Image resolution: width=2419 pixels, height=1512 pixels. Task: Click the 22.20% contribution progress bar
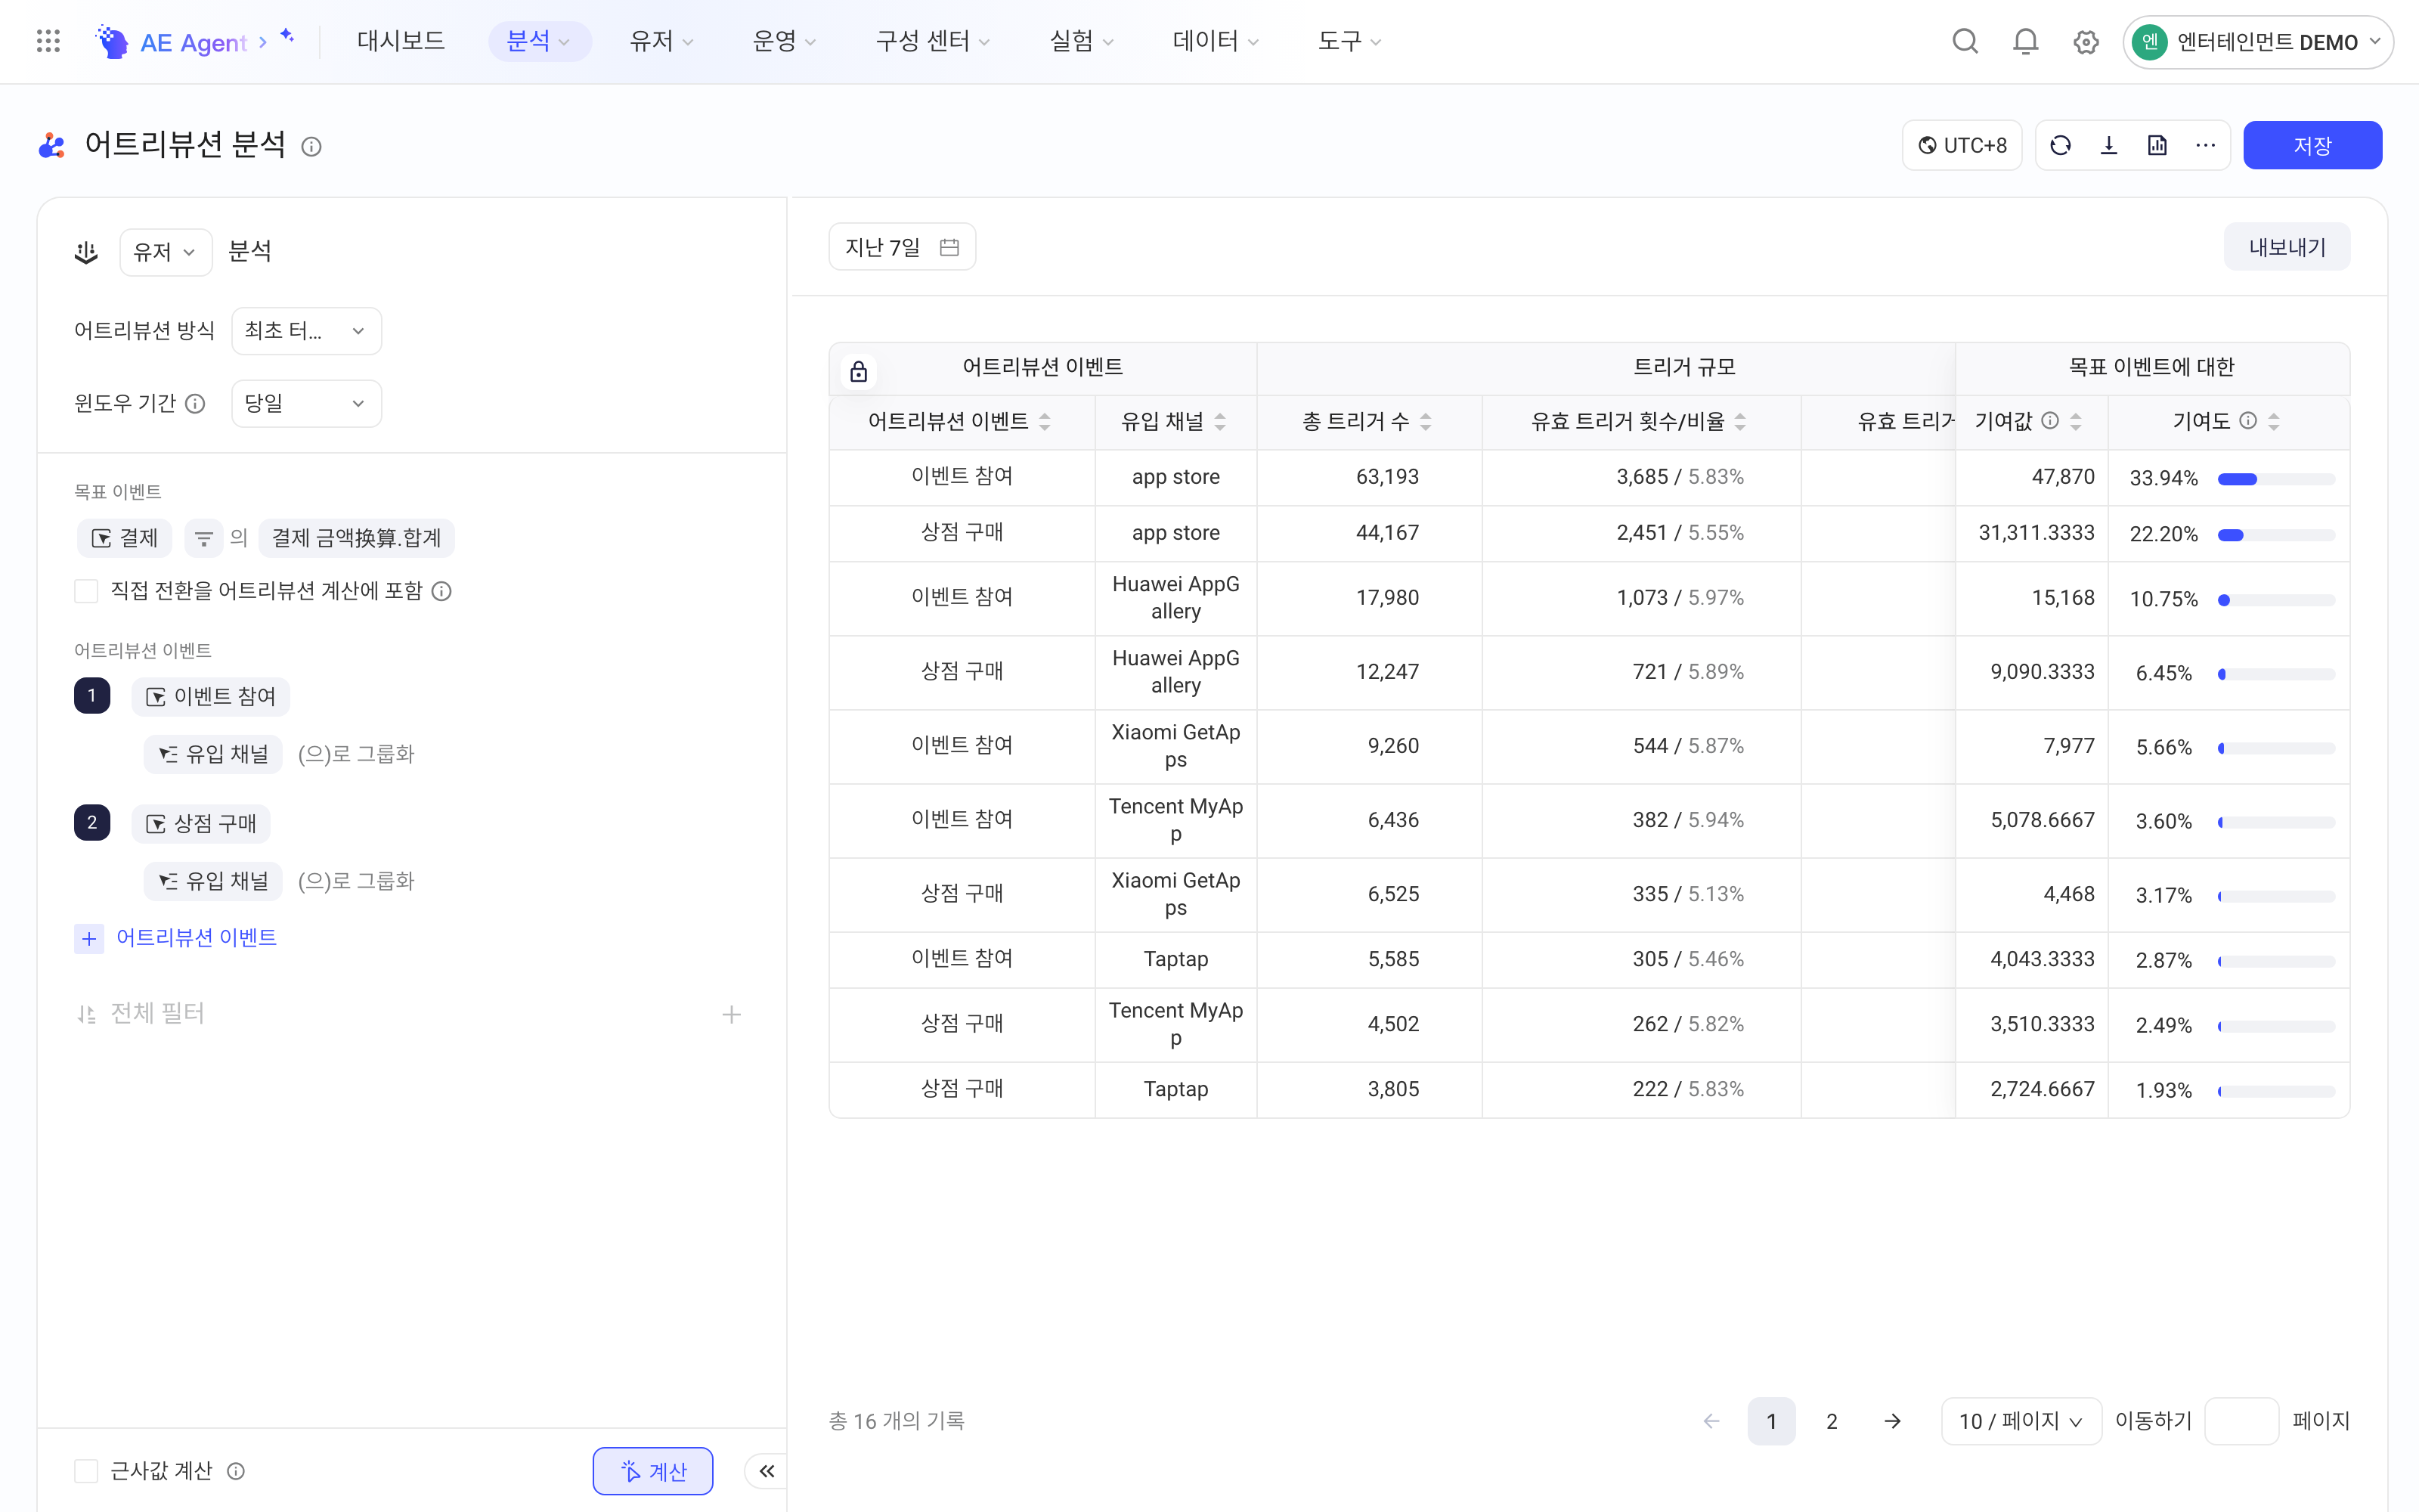tap(2276, 536)
